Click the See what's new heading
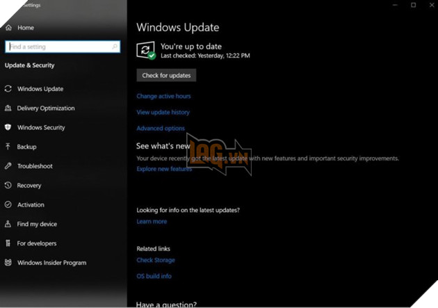Viewport: 438px width, 308px height. coord(163,146)
